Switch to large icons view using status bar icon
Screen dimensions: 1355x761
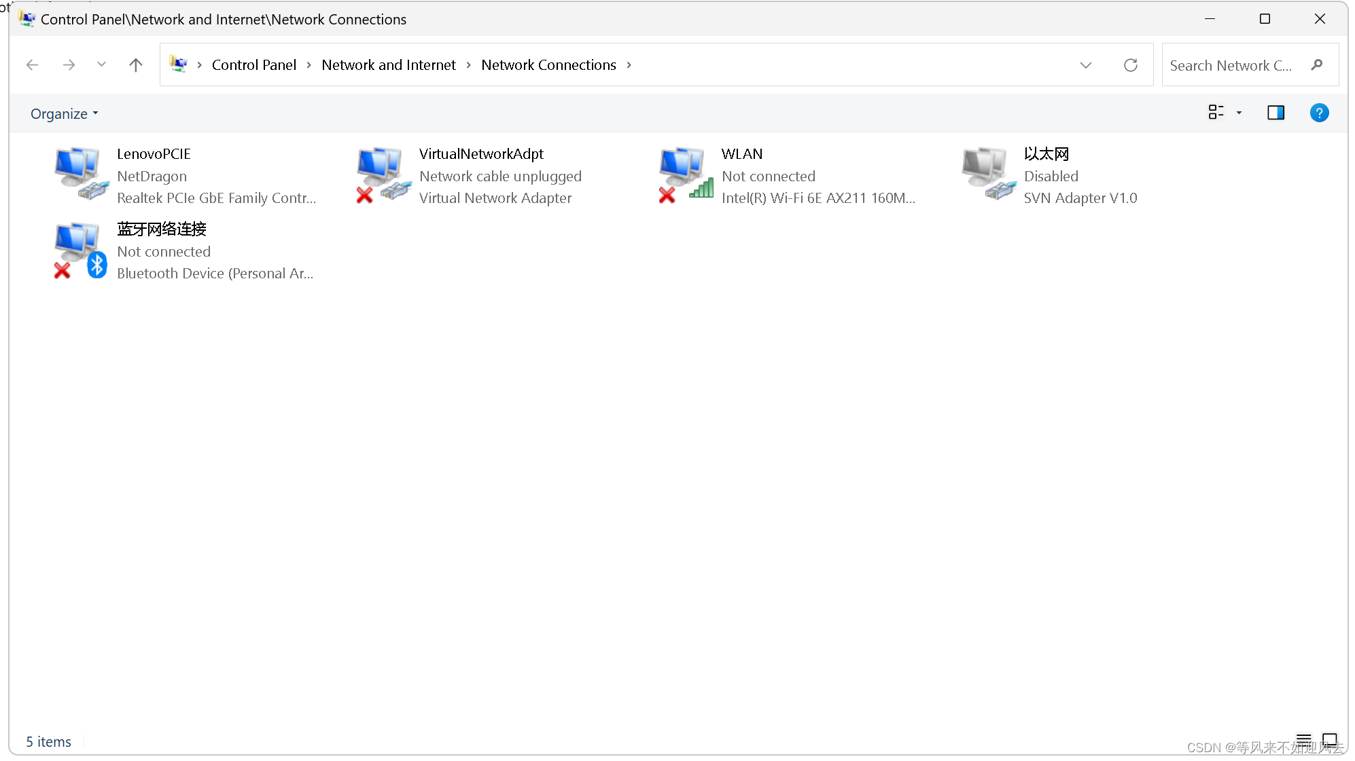pos(1330,741)
